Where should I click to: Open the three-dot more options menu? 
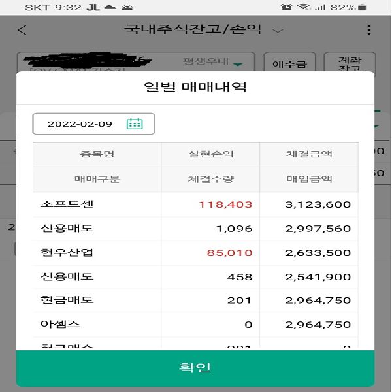coord(369,30)
